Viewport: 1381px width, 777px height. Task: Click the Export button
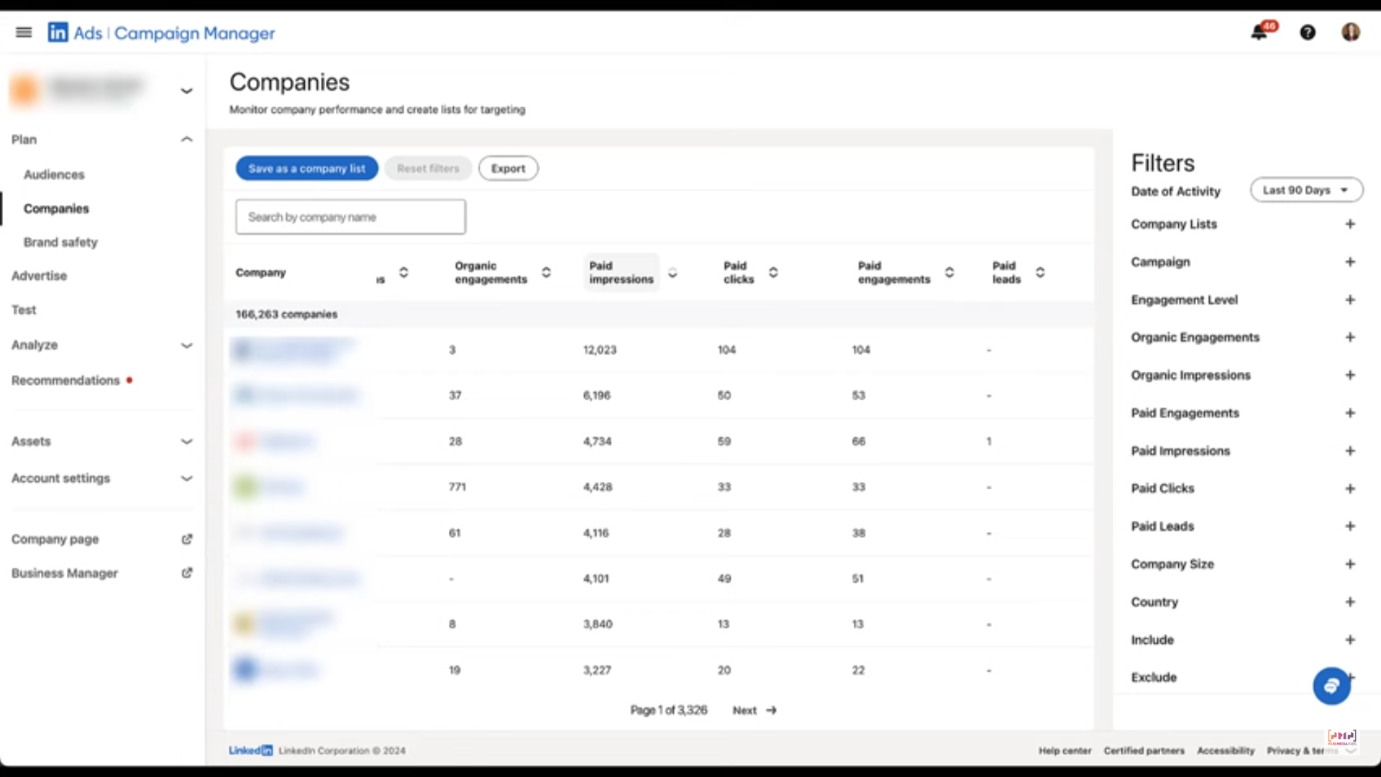pyautogui.click(x=508, y=168)
